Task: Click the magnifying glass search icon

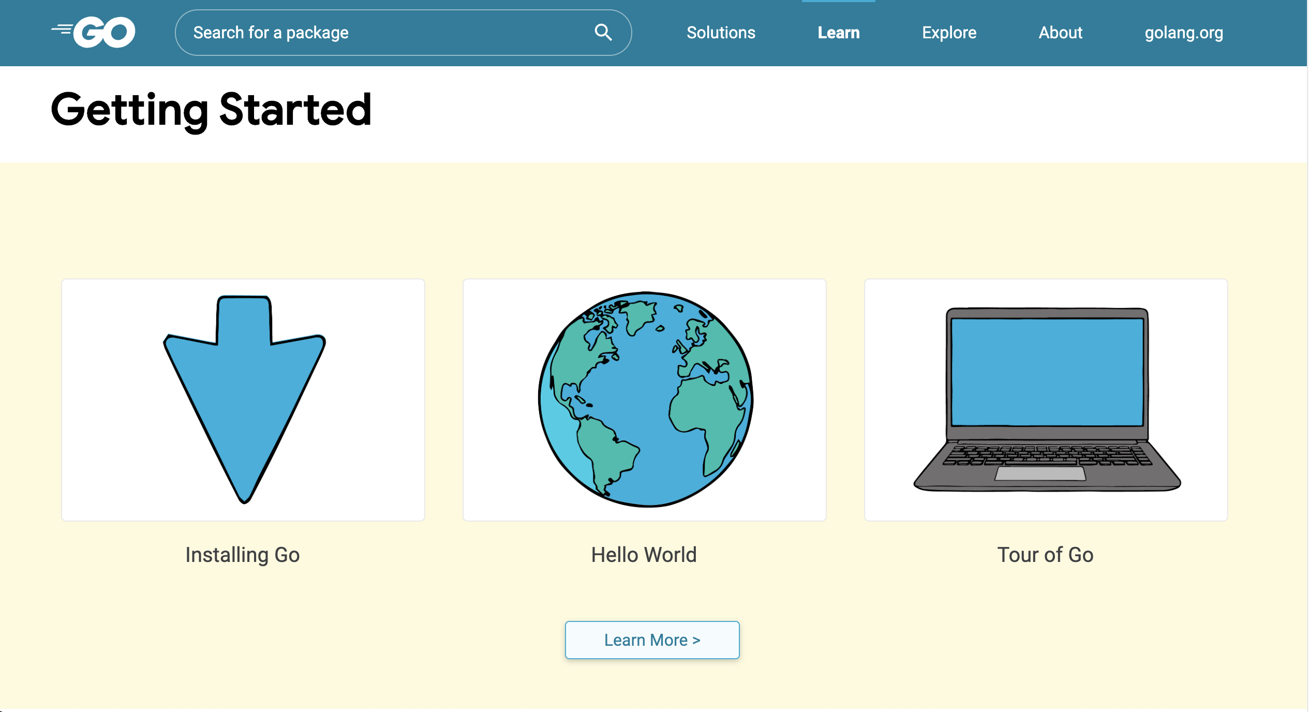Action: 603,33
